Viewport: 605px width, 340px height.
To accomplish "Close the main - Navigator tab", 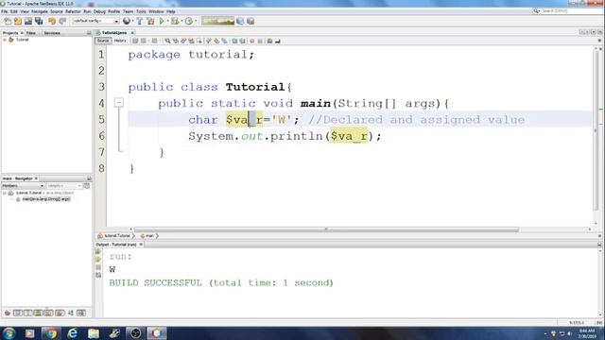I will tap(36, 178).
